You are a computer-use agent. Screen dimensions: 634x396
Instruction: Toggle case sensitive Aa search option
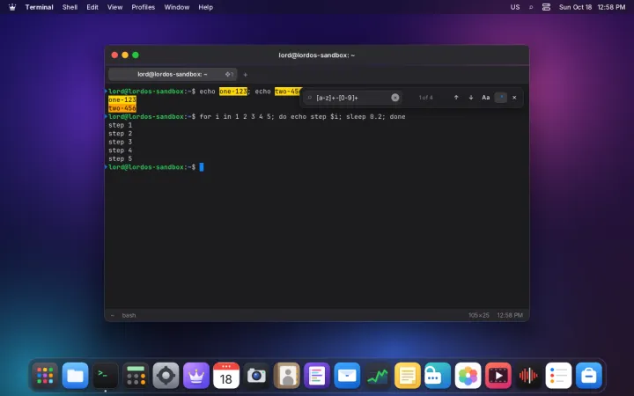[x=485, y=98]
